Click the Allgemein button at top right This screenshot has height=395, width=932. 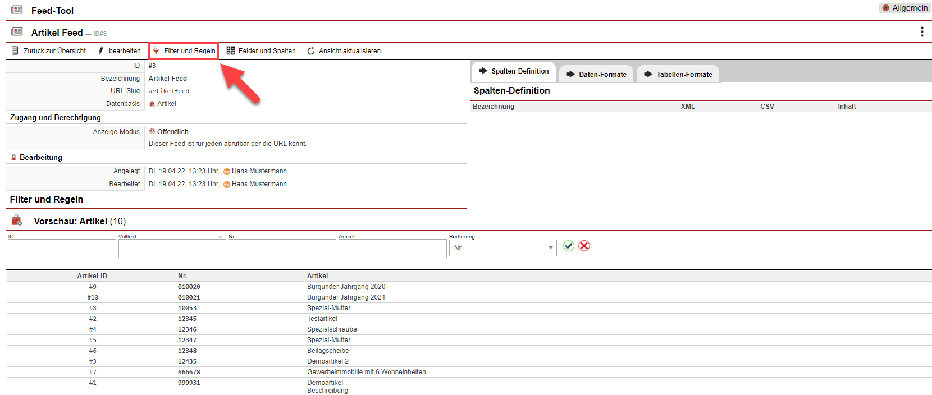(904, 8)
